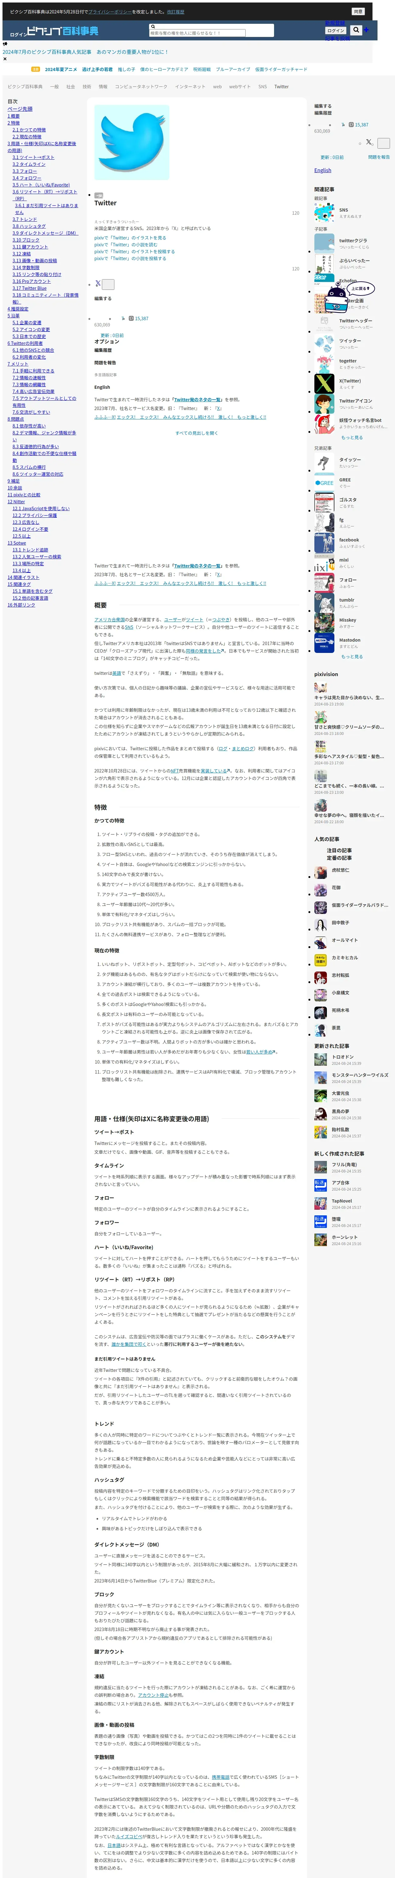Open the GREE logo under 兄弟記事
This screenshot has width=395, height=1878.
324,483
